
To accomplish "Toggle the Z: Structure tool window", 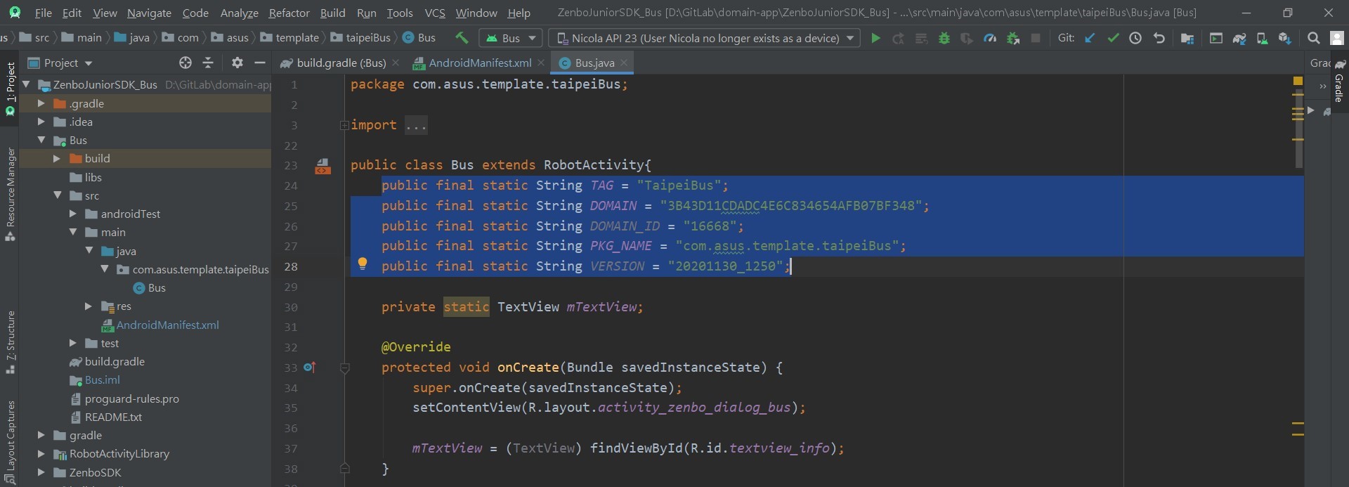I will (10, 342).
